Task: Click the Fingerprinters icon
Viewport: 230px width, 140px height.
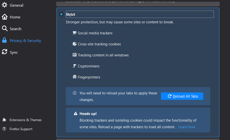Action: (74, 77)
